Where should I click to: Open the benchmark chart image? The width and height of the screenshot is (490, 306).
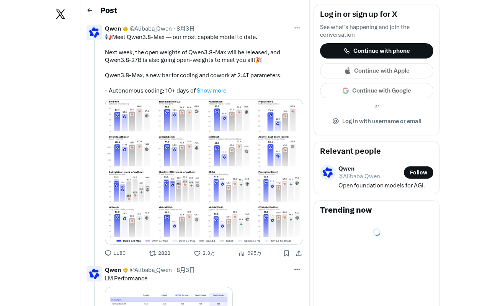point(204,172)
